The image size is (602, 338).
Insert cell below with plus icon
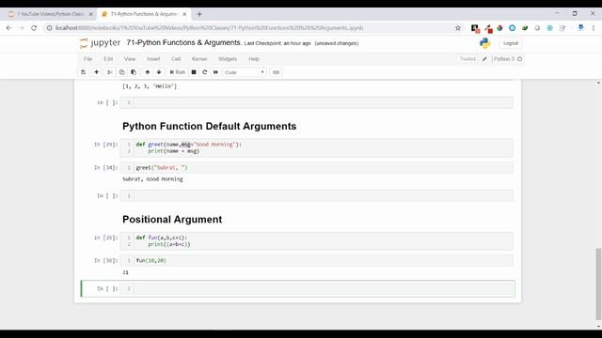pyautogui.click(x=96, y=72)
